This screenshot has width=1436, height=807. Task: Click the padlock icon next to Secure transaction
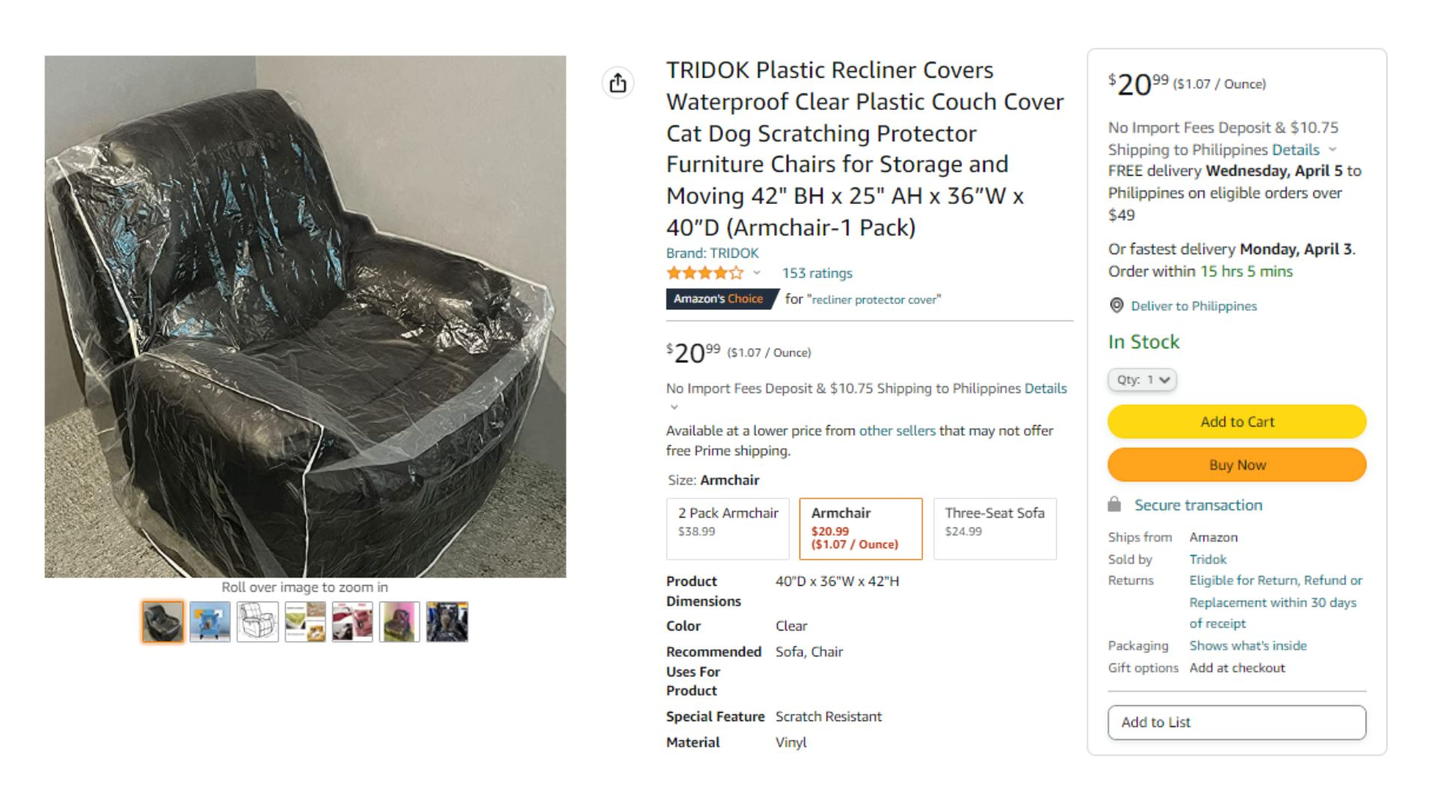click(1114, 504)
